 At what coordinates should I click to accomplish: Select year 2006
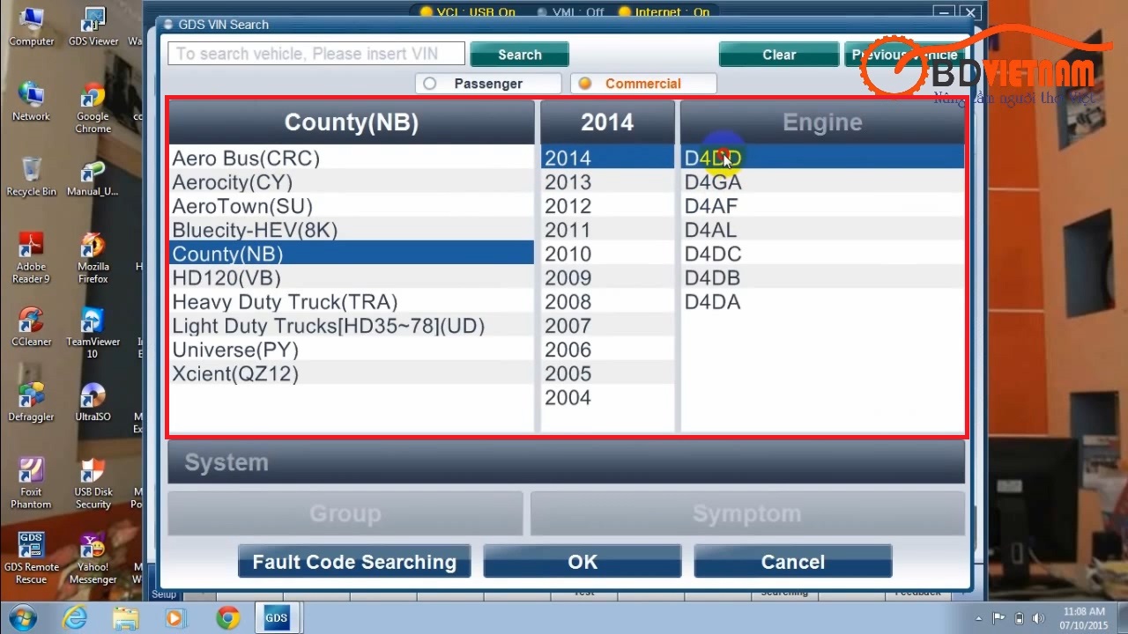(607, 350)
